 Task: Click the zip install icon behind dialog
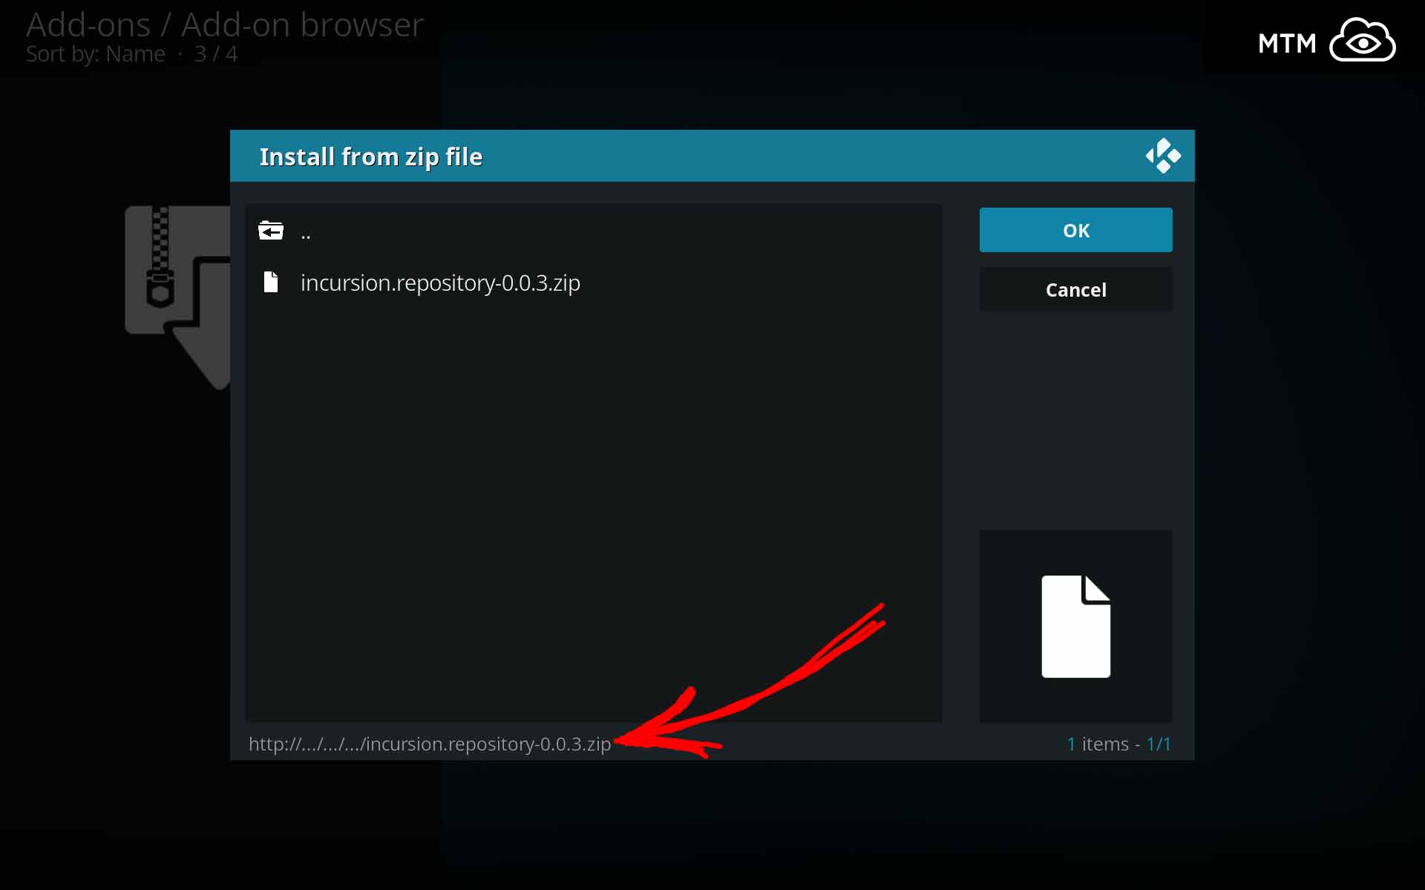[177, 297]
